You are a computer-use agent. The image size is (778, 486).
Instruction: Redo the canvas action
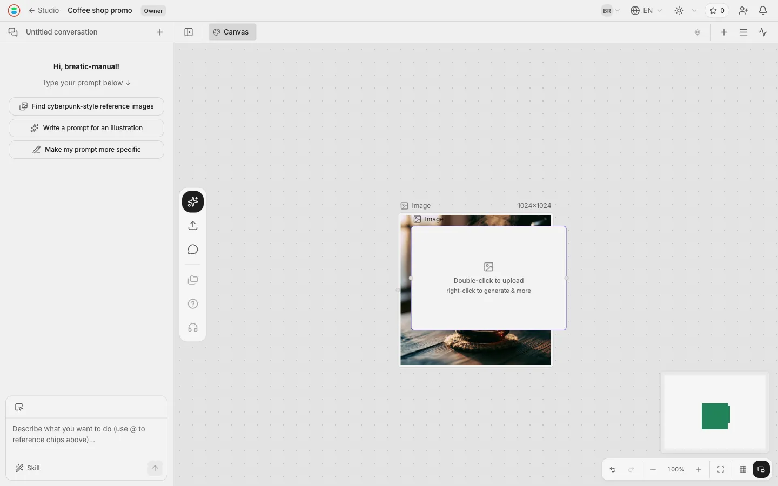click(x=631, y=470)
